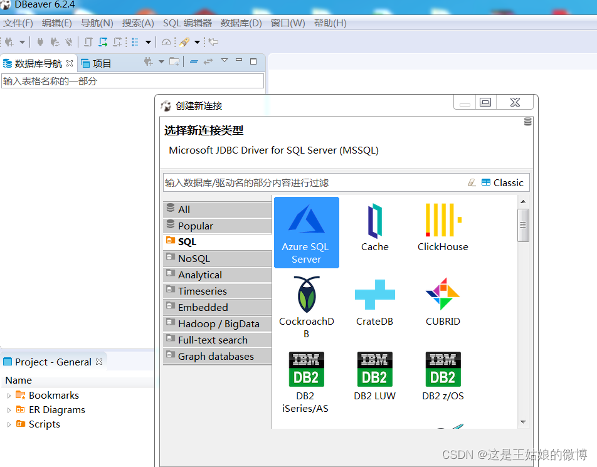The width and height of the screenshot is (597, 467).
Task: Open navigator panel view menu triangle
Action: tap(225, 60)
